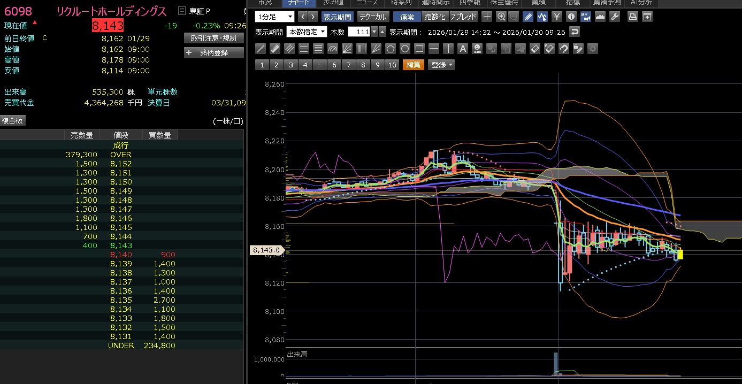The width and height of the screenshot is (742, 384).
Task: Toggle the 指数化 indexed chart mode
Action: coord(434,17)
